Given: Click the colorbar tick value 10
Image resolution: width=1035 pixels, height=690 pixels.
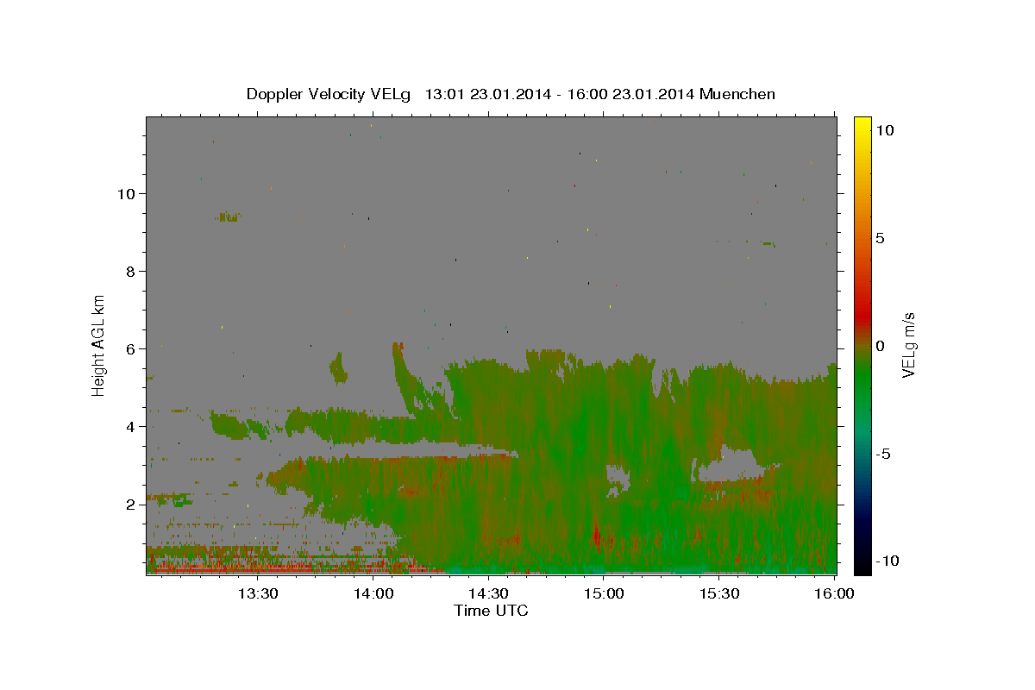Looking at the screenshot, I should coord(884,130).
